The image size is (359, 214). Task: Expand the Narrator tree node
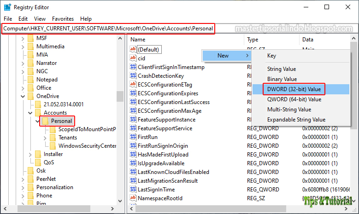coord(23,64)
